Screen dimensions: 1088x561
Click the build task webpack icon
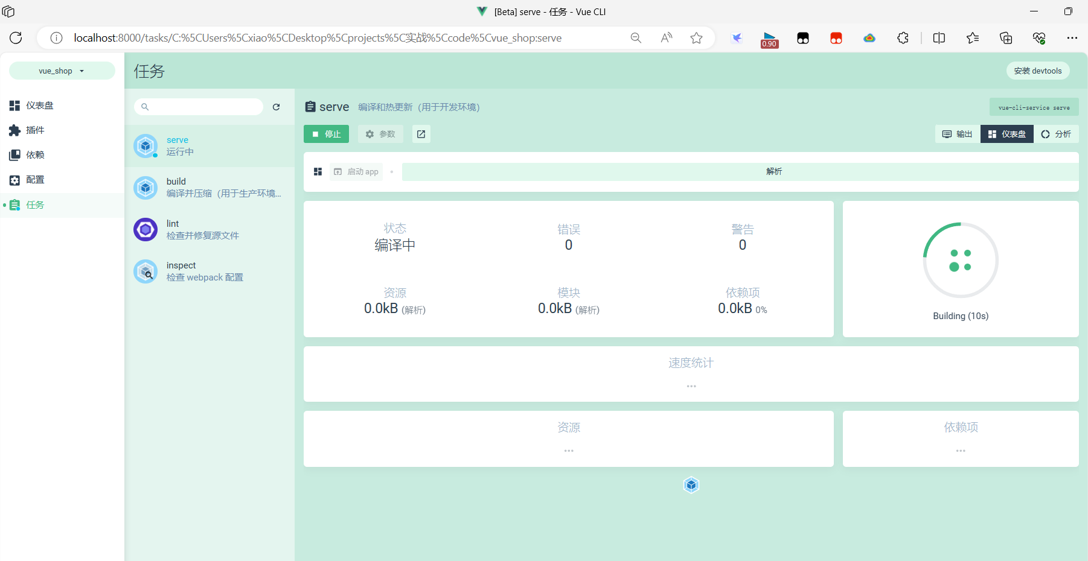[146, 188]
